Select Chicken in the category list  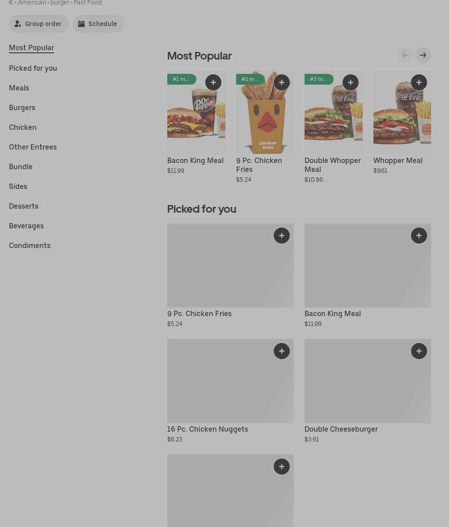point(23,127)
